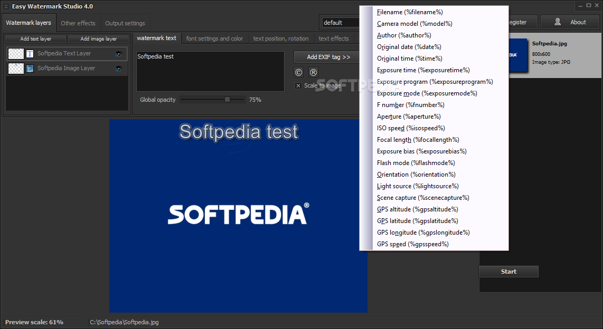Insert the registered trademark symbol
The image size is (603, 329).
pos(314,72)
